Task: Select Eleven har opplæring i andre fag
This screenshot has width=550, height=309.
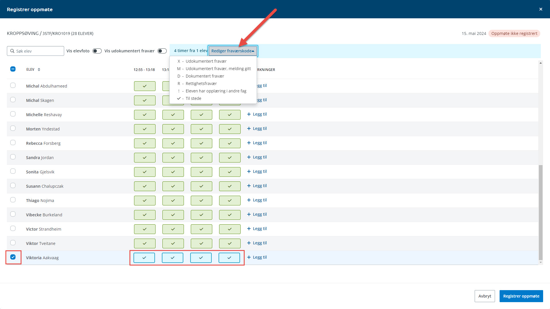Action: click(x=213, y=91)
